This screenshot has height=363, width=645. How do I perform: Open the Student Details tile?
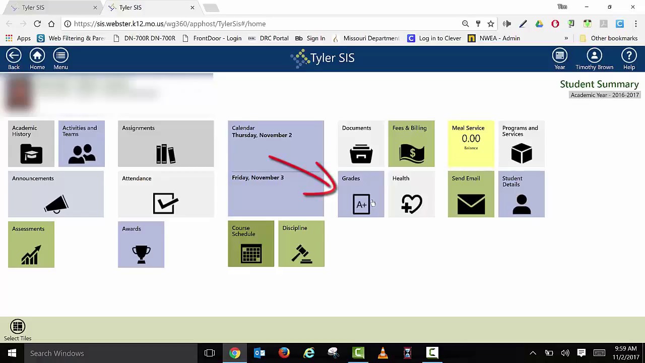(522, 194)
